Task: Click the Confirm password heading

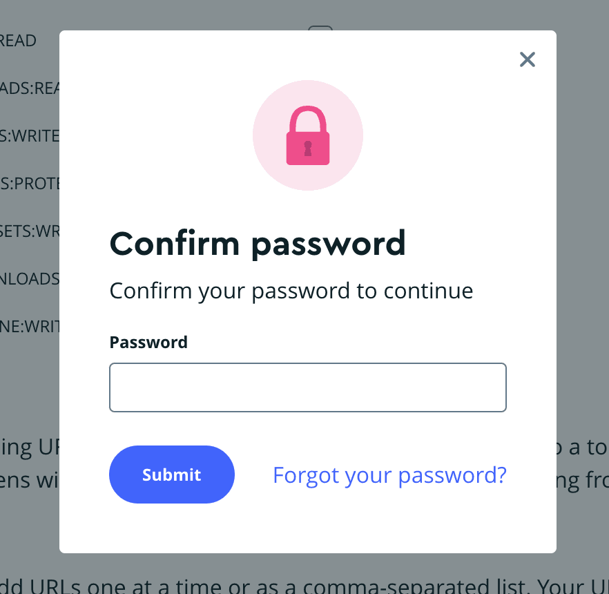Action: (258, 244)
